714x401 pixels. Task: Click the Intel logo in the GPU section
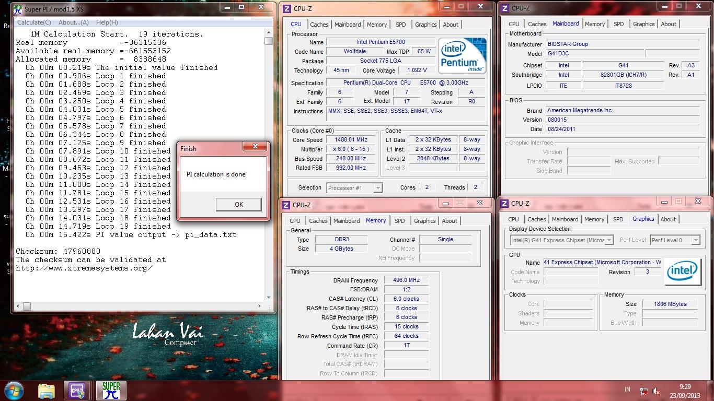[683, 272]
